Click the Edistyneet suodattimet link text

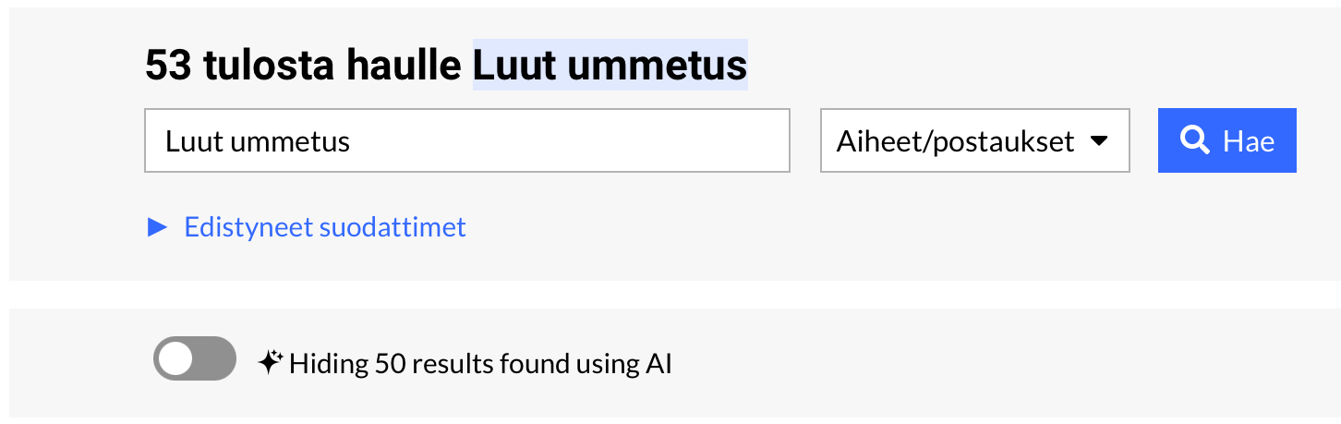(325, 227)
